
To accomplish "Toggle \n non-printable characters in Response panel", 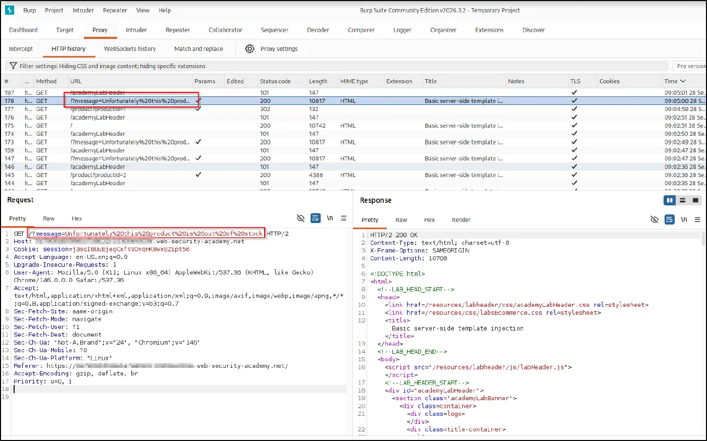I will (x=684, y=219).
